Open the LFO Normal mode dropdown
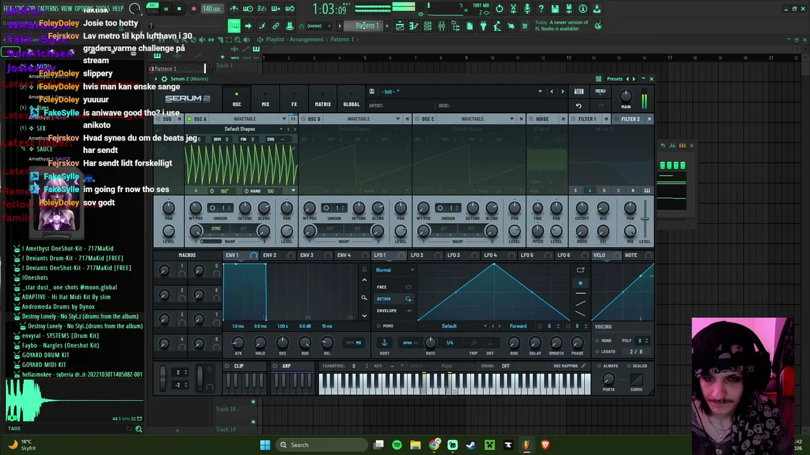 [x=395, y=270]
